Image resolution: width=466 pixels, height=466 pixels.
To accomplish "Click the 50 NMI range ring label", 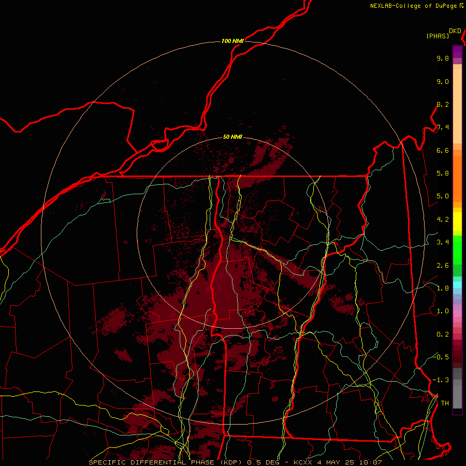I will [x=232, y=137].
